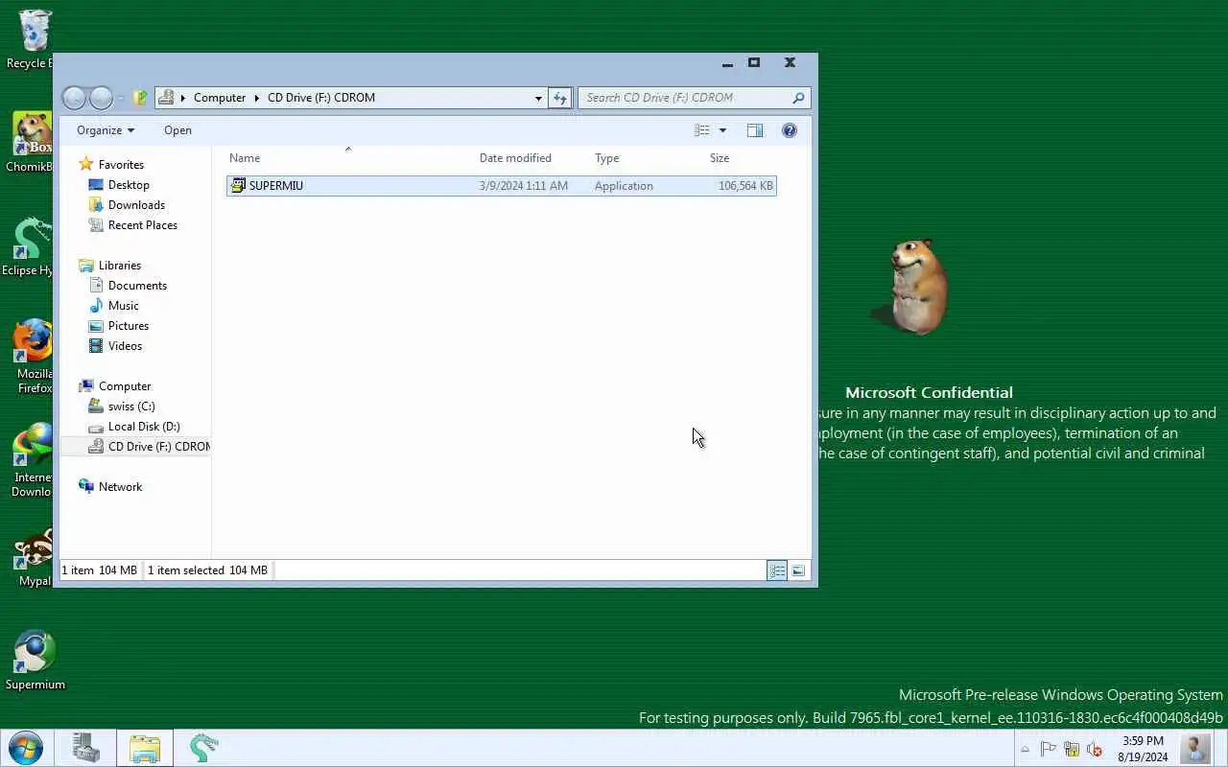This screenshot has height=767, width=1228.
Task: Open Local Disk (D:) in the navigation pane
Action: click(144, 427)
